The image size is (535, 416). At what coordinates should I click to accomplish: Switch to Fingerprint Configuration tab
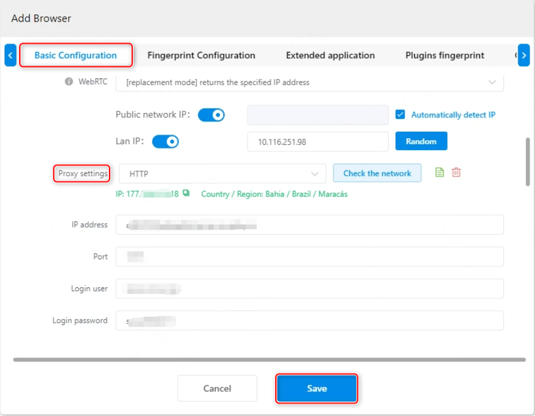[201, 55]
